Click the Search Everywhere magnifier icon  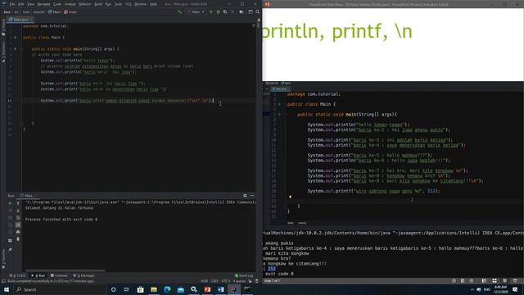click(x=258, y=11)
